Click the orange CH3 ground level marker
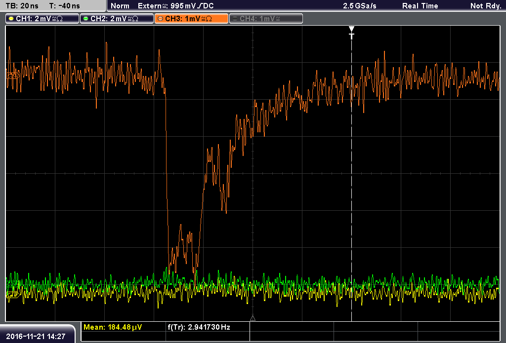Image resolution: width=506 pixels, height=343 pixels. [x=13, y=76]
